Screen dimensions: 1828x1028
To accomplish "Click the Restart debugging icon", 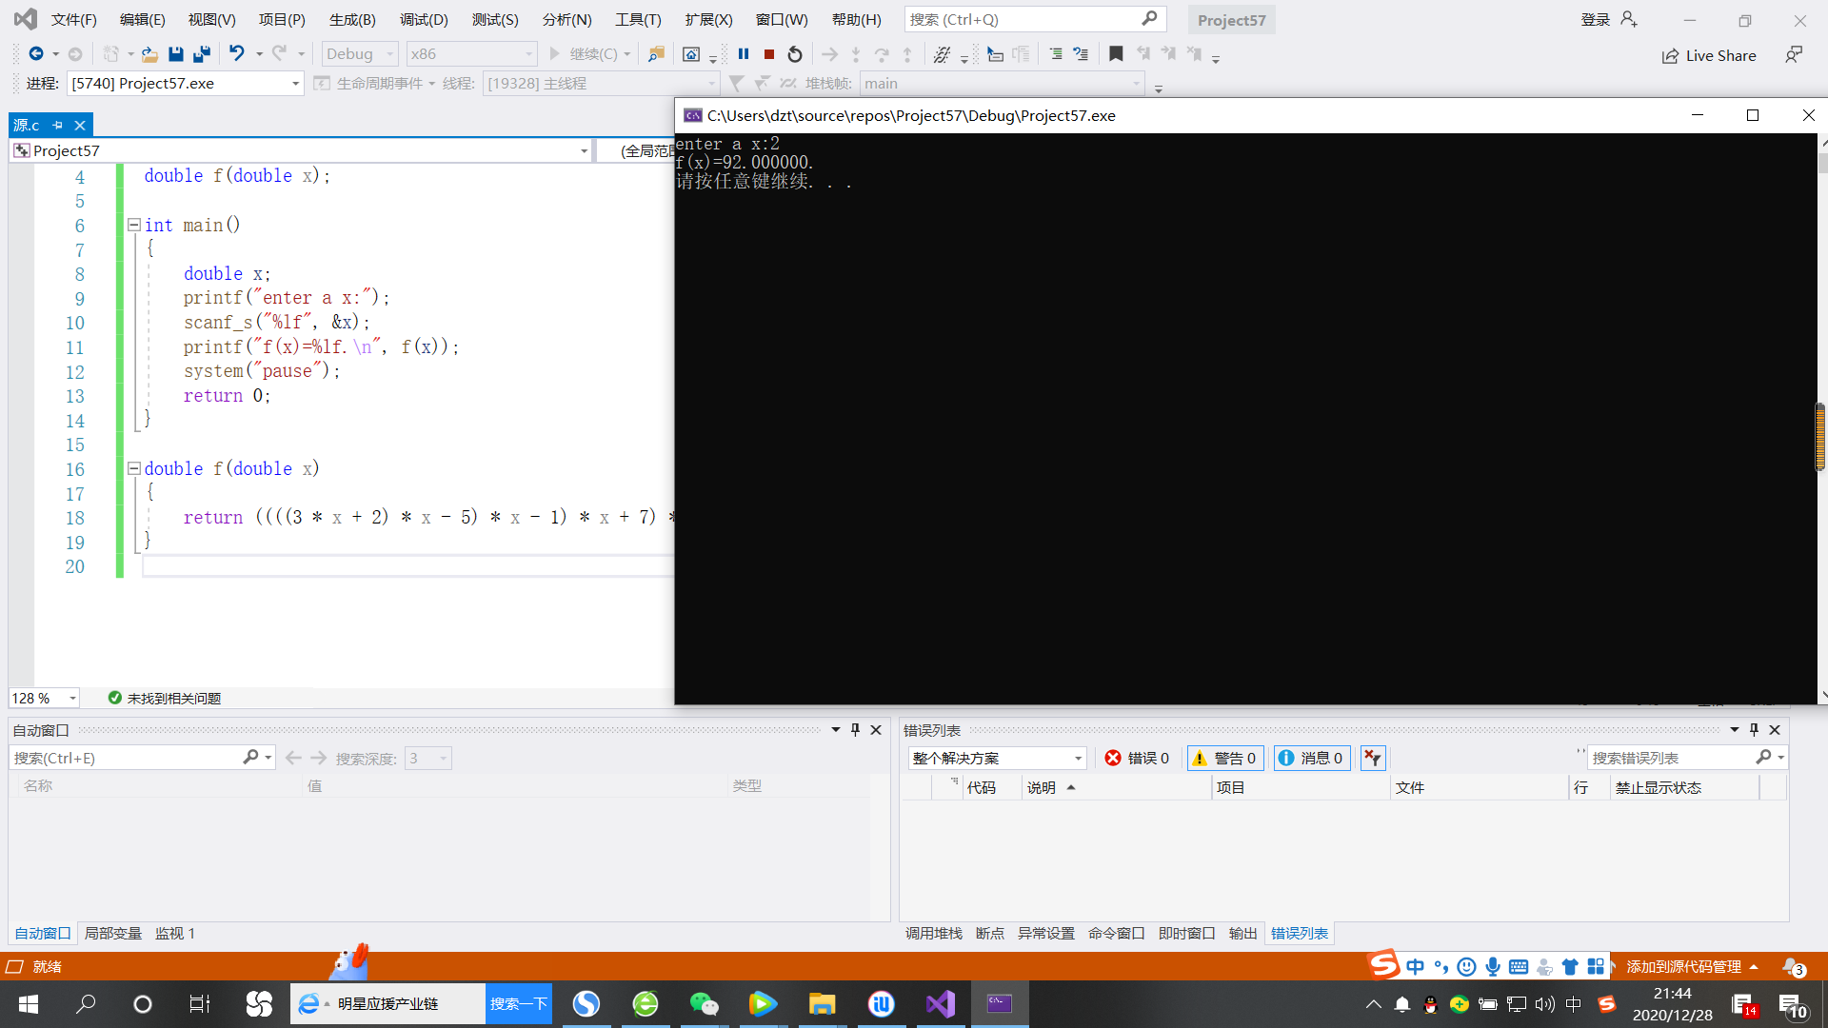I will coord(795,54).
